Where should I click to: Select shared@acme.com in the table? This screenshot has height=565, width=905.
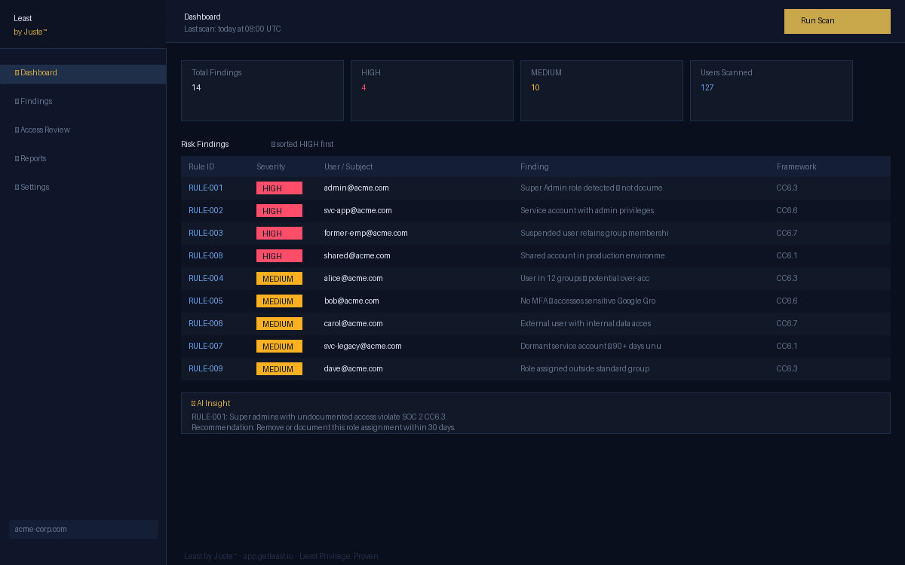click(357, 255)
